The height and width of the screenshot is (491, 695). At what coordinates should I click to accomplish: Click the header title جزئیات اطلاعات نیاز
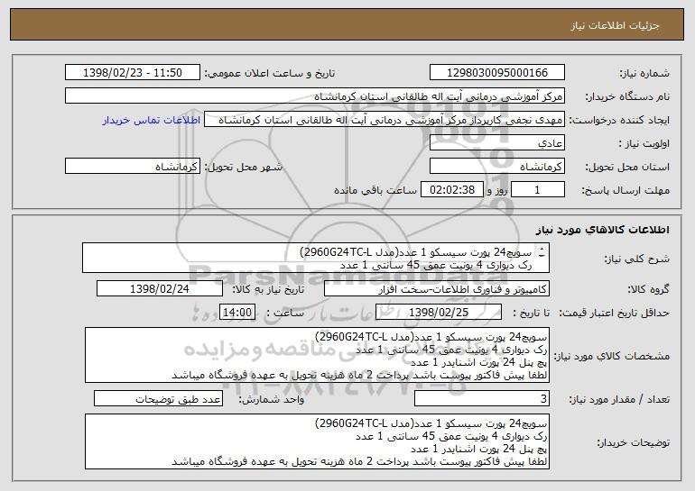615,25
